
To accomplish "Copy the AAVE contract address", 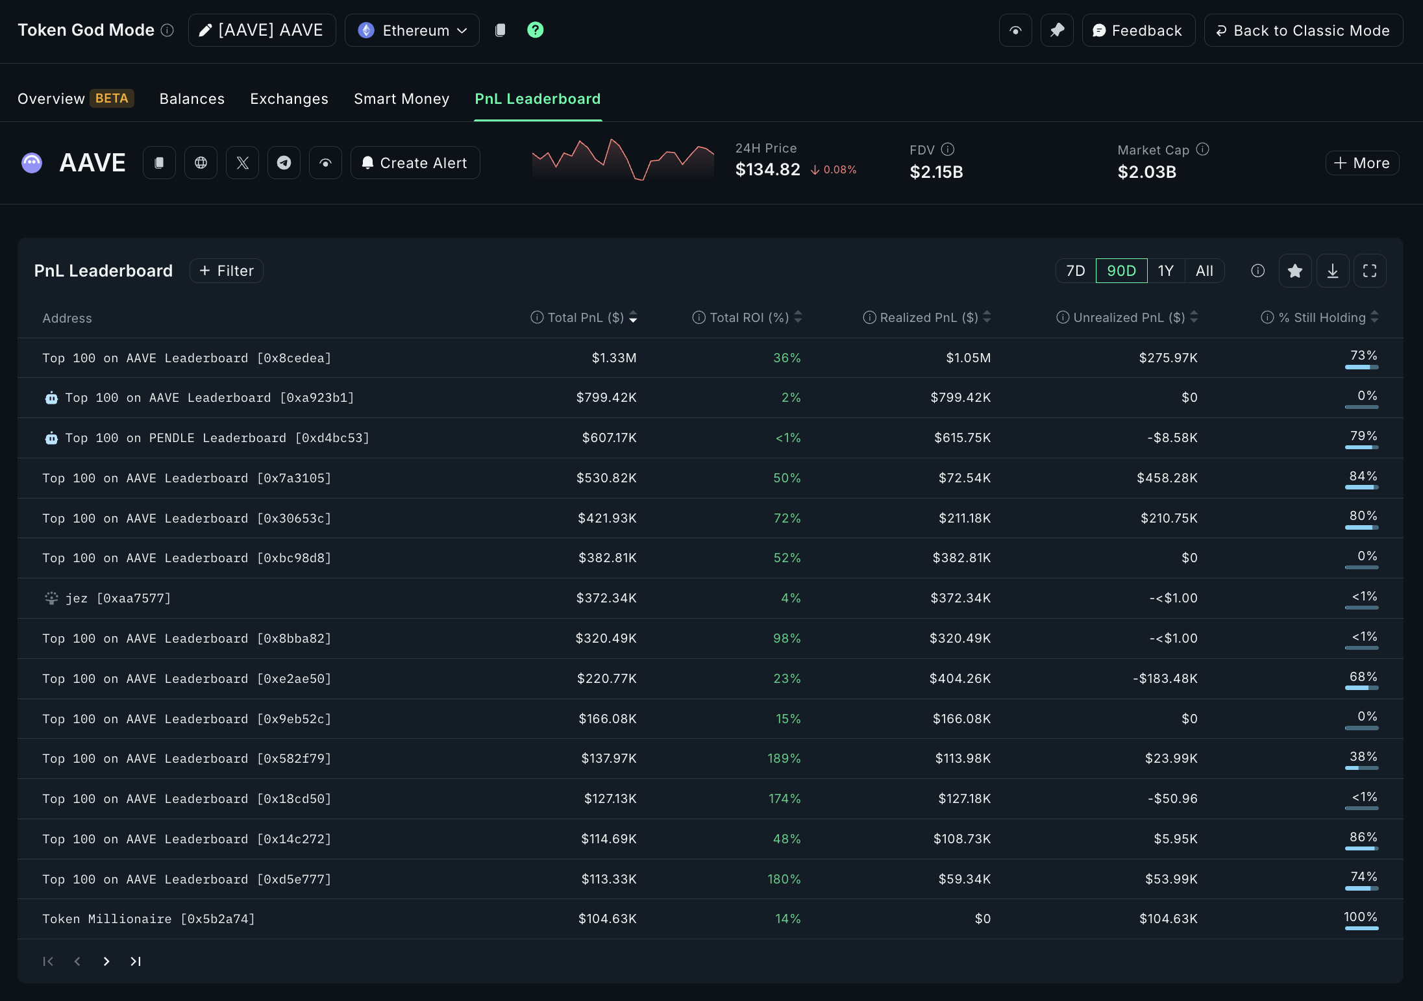I will [158, 162].
